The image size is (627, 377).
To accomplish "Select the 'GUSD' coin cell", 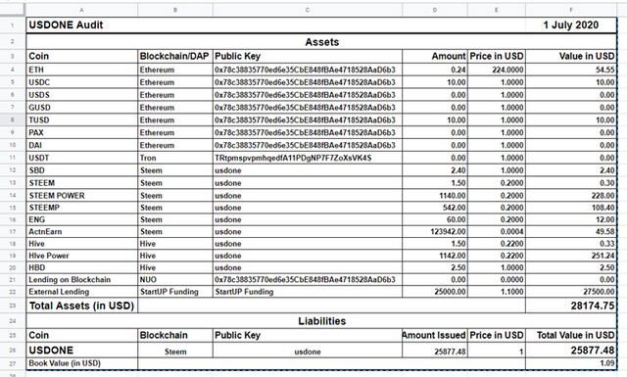I will [x=81, y=108].
